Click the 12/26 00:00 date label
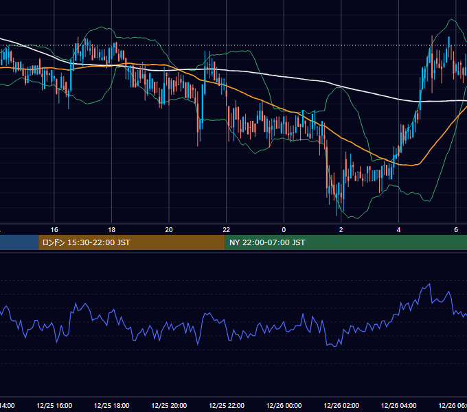 (x=284, y=405)
